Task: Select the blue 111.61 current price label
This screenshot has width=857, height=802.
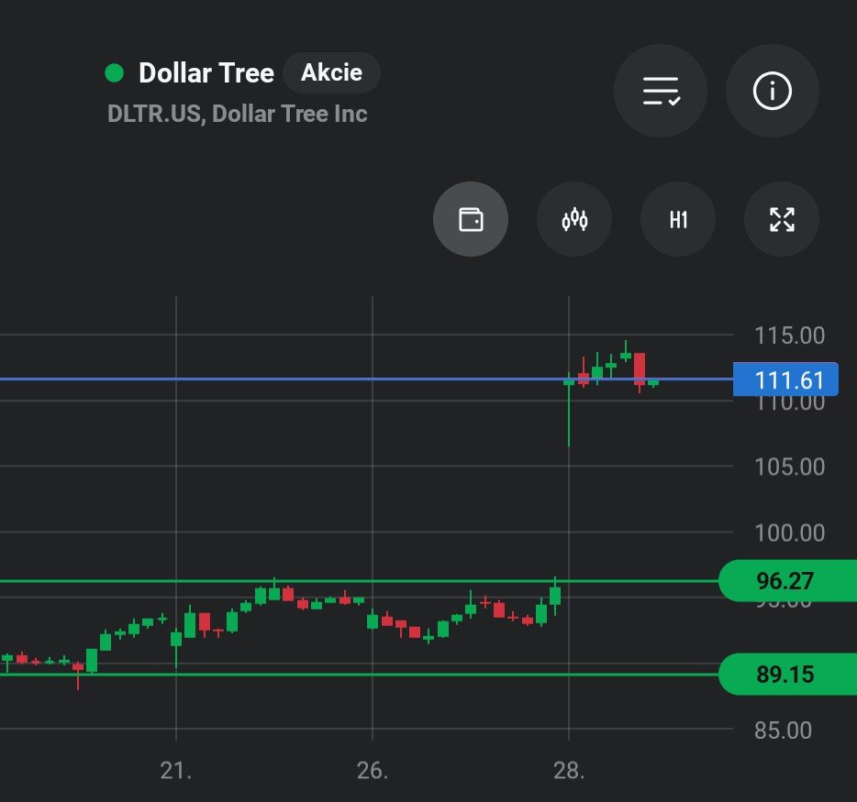Action: click(785, 379)
